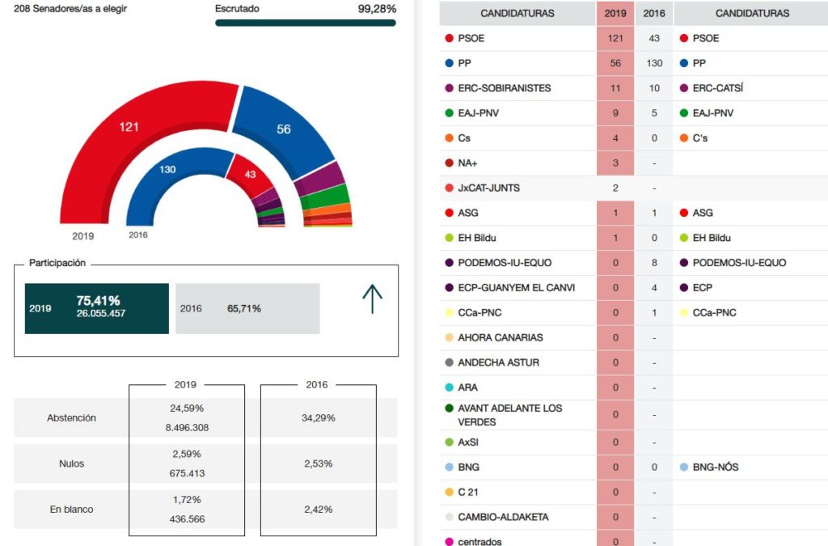Select the 2016 column header in the candidaturas table
Screen dimensions: 828x546
pyautogui.click(x=653, y=14)
